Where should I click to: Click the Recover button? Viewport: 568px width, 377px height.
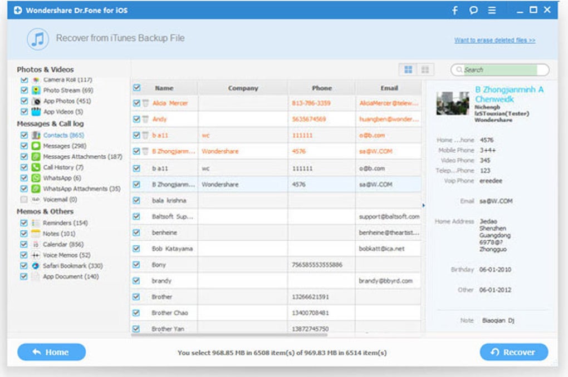coord(515,352)
